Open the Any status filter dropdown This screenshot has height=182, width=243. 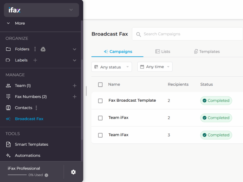111,67
